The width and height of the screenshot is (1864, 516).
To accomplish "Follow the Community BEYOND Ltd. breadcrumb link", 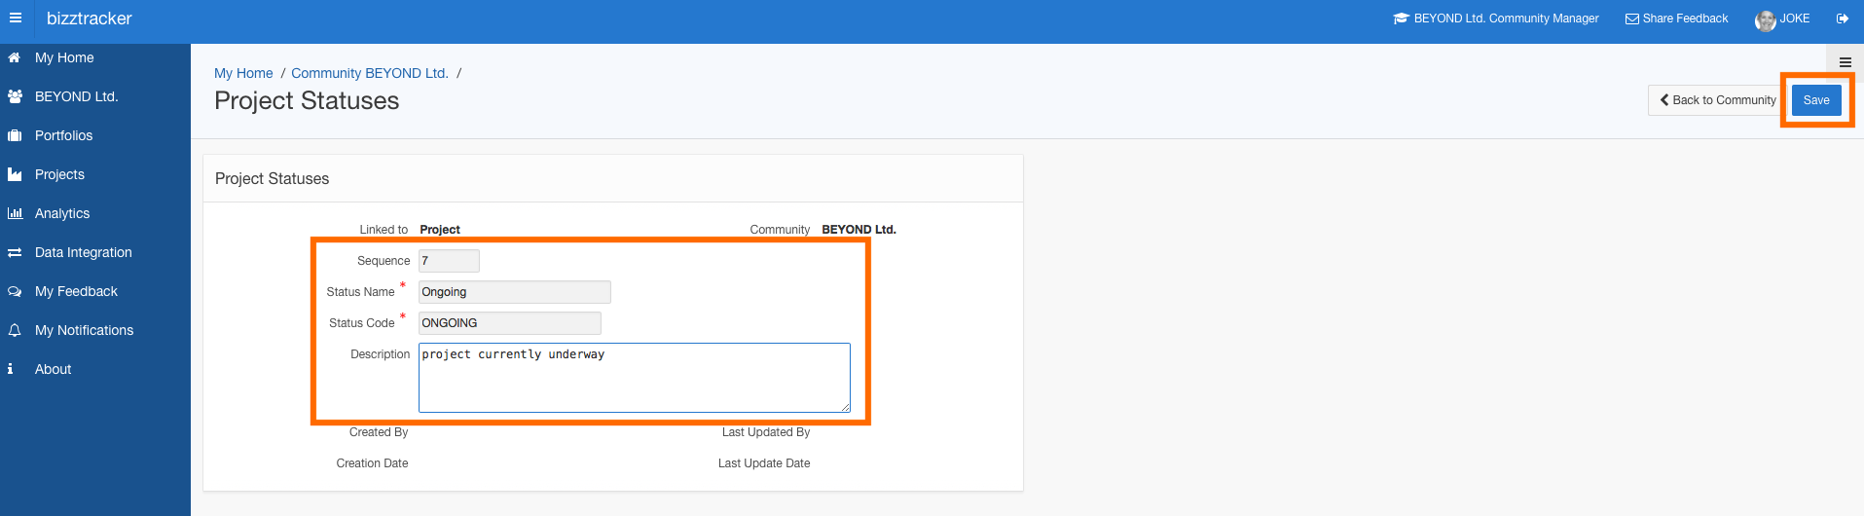I will (x=370, y=73).
